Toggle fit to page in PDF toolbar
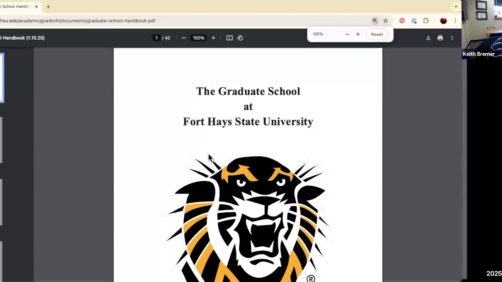The height and width of the screenshot is (282, 502). click(x=229, y=38)
